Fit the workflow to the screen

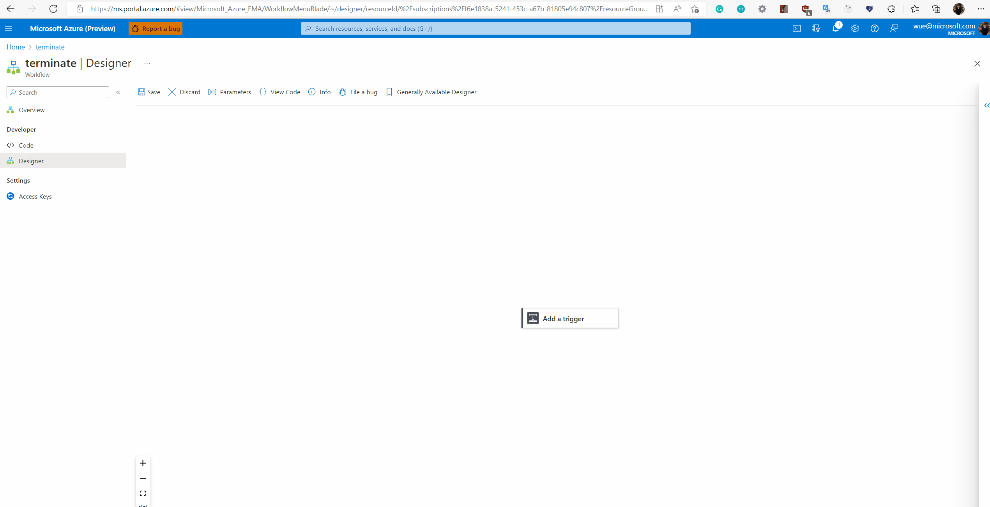click(x=143, y=493)
